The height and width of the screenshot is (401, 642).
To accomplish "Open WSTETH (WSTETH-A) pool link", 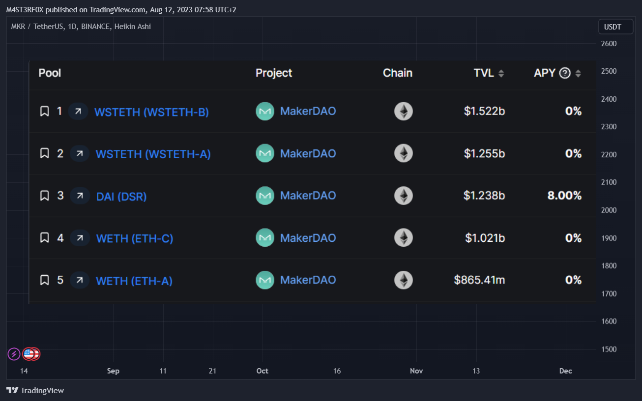I will (153, 154).
